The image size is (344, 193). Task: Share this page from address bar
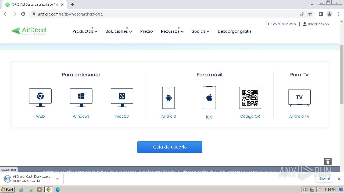click(x=302, y=14)
